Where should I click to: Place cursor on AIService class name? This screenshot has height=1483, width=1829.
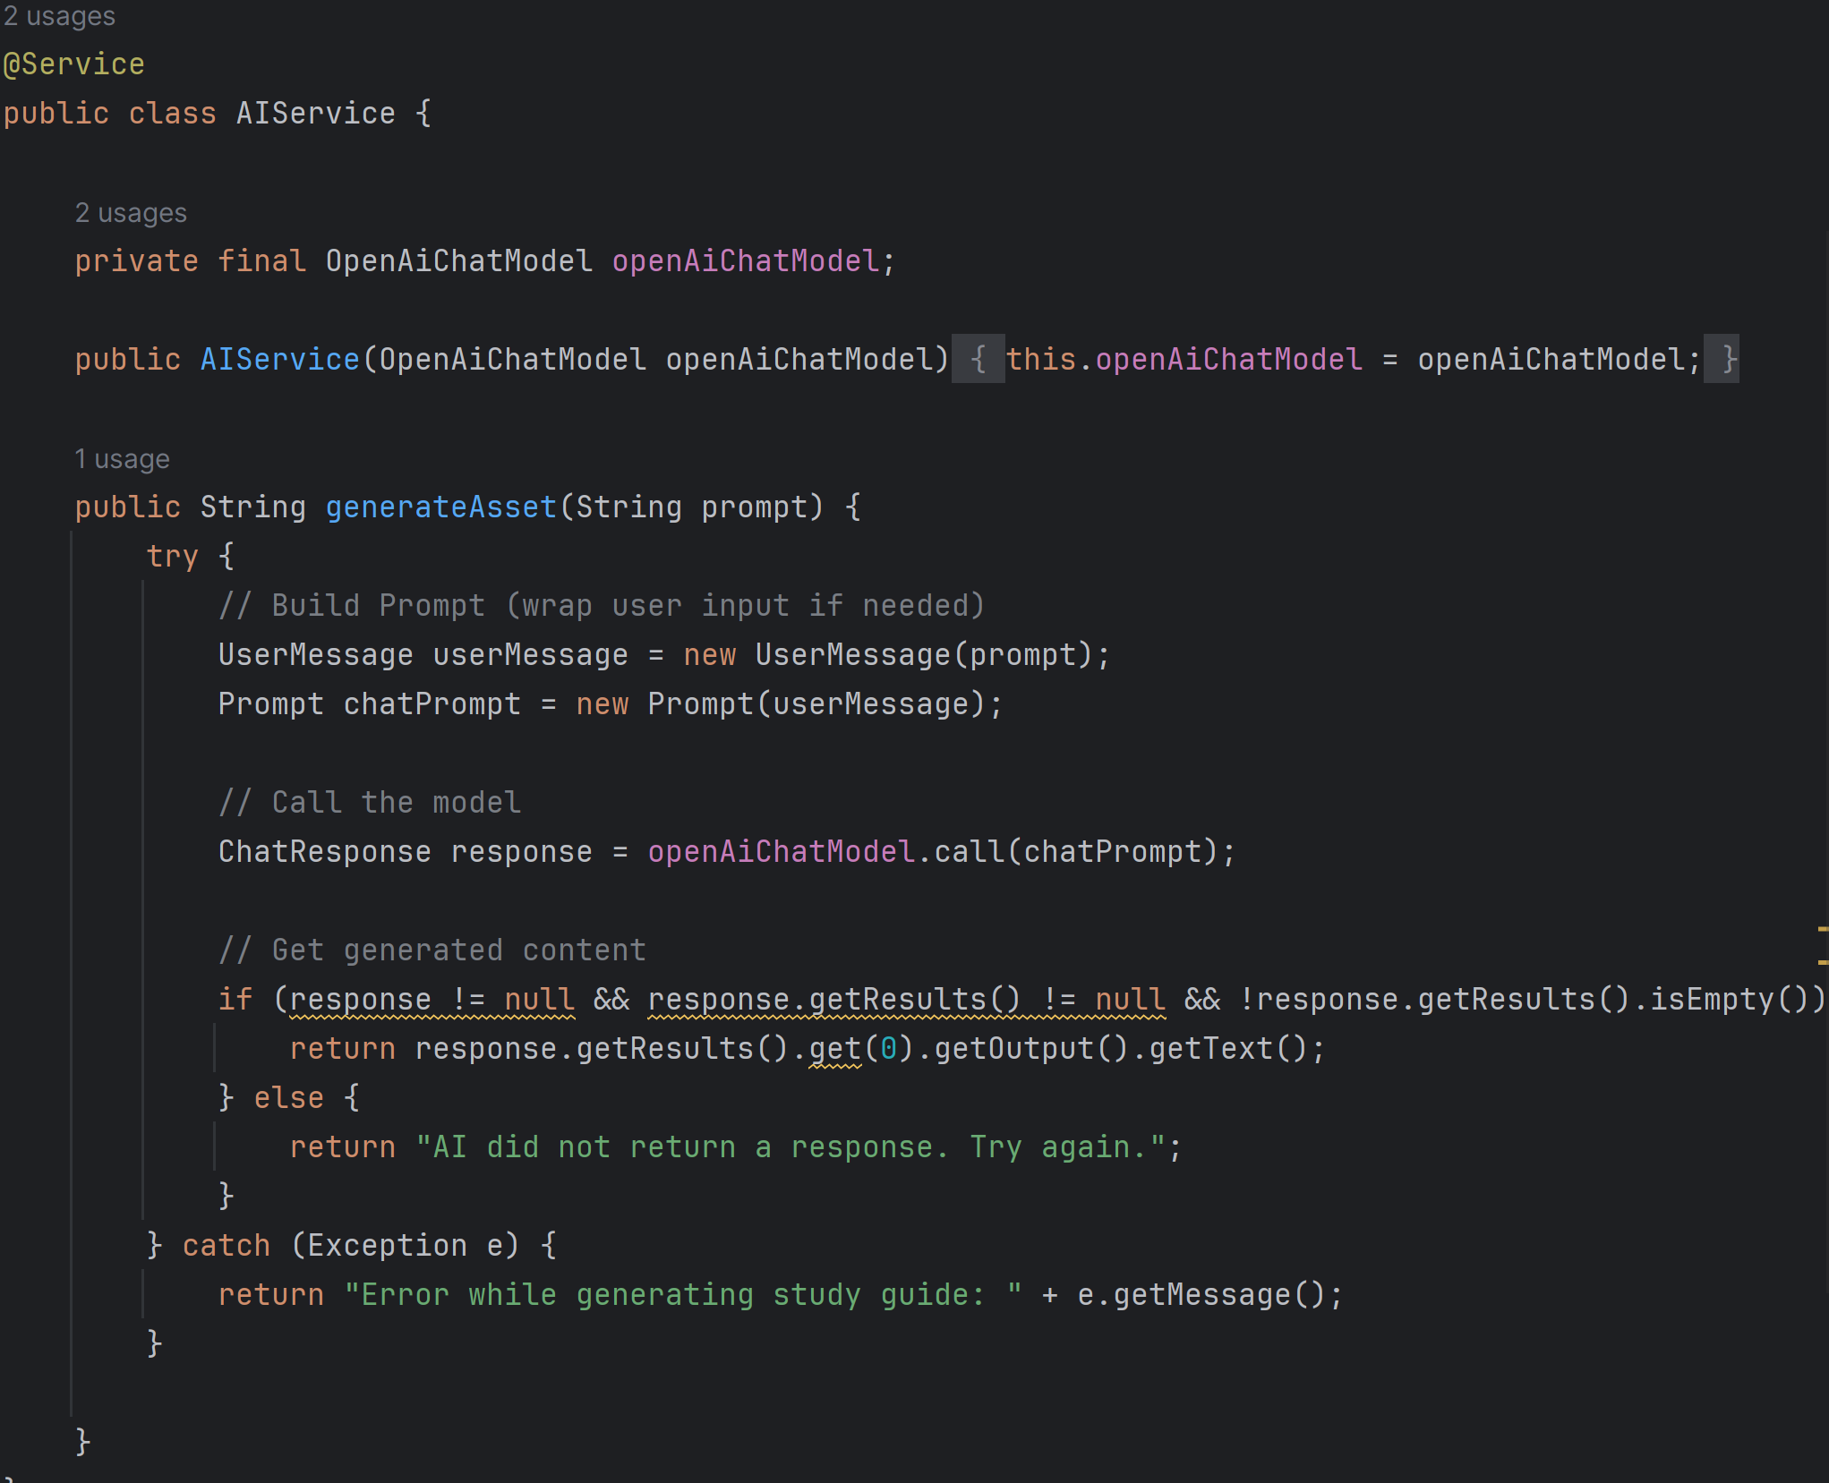point(315,114)
